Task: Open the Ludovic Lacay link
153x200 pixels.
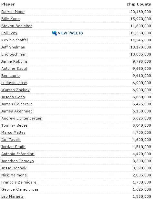Action: click(x=14, y=83)
